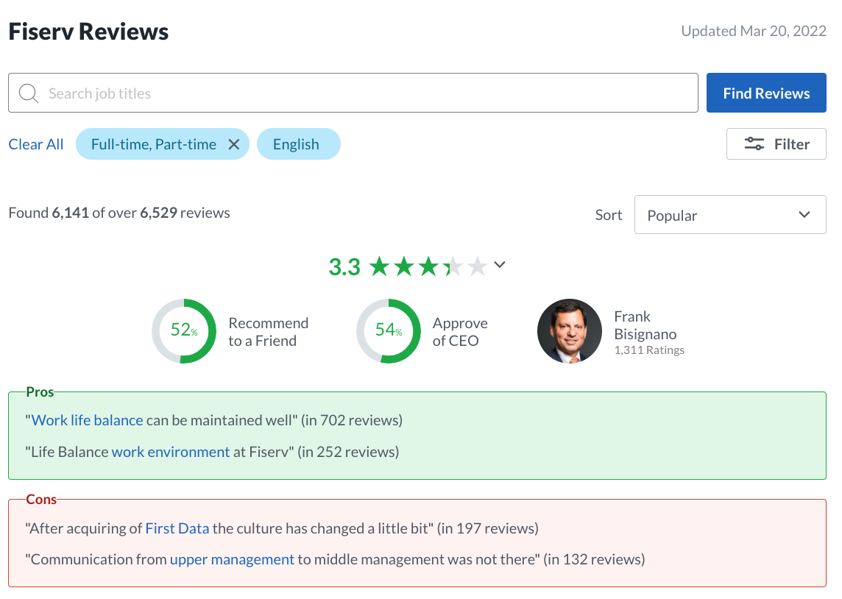
Task: Expand the 3.3 star rating breakdown chevron
Action: point(500,265)
